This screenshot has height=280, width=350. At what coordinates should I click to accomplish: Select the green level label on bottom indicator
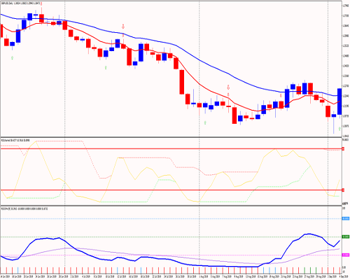(345, 237)
